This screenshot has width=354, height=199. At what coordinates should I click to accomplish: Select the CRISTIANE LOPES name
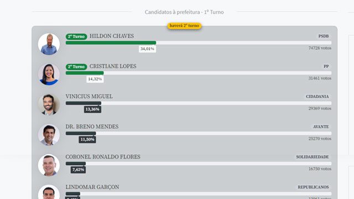tap(113, 66)
